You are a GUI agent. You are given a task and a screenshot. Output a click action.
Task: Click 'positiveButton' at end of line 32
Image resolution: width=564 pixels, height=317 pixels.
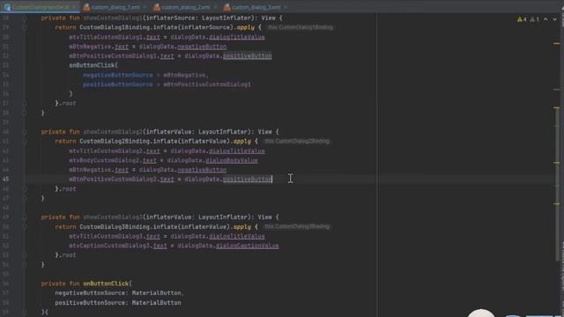click(x=248, y=56)
